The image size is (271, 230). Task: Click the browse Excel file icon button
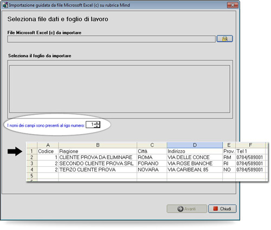tap(224, 39)
